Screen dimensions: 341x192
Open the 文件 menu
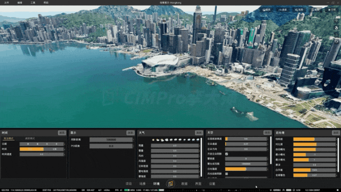pos(6,3)
